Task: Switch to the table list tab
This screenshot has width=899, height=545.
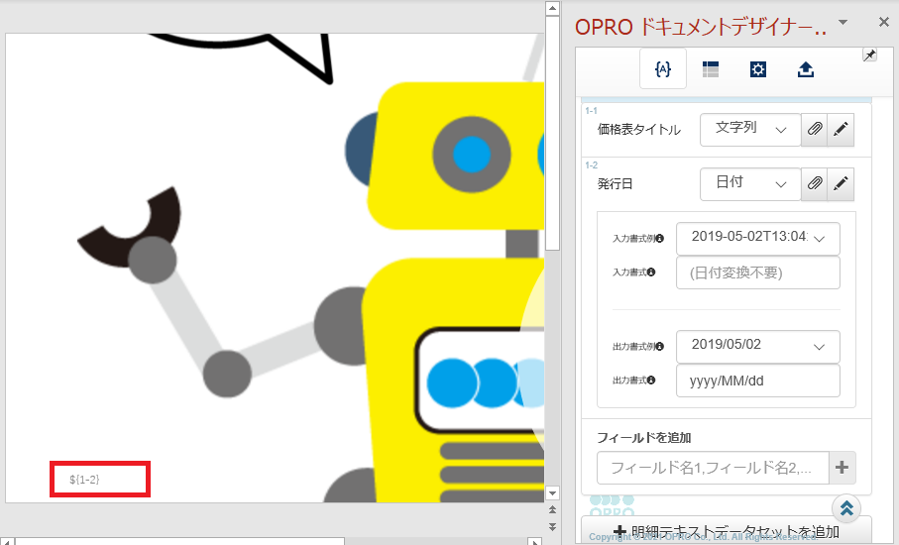Action: 711,69
